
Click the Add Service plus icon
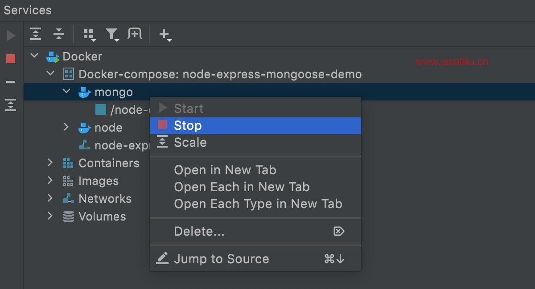[x=165, y=35]
